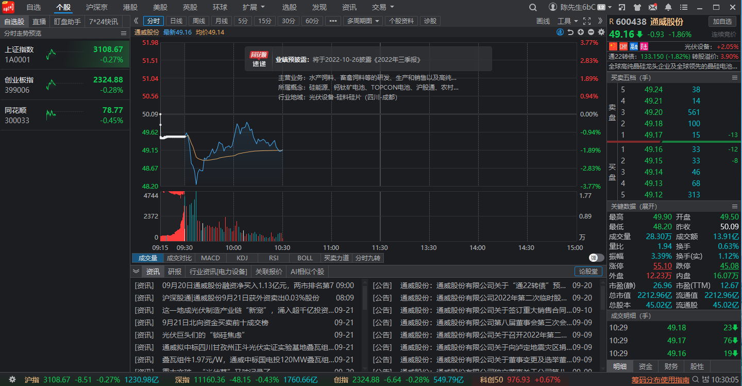This screenshot has height=386, width=742.
Task: Switch to the 日线 chart period
Action: (176, 21)
